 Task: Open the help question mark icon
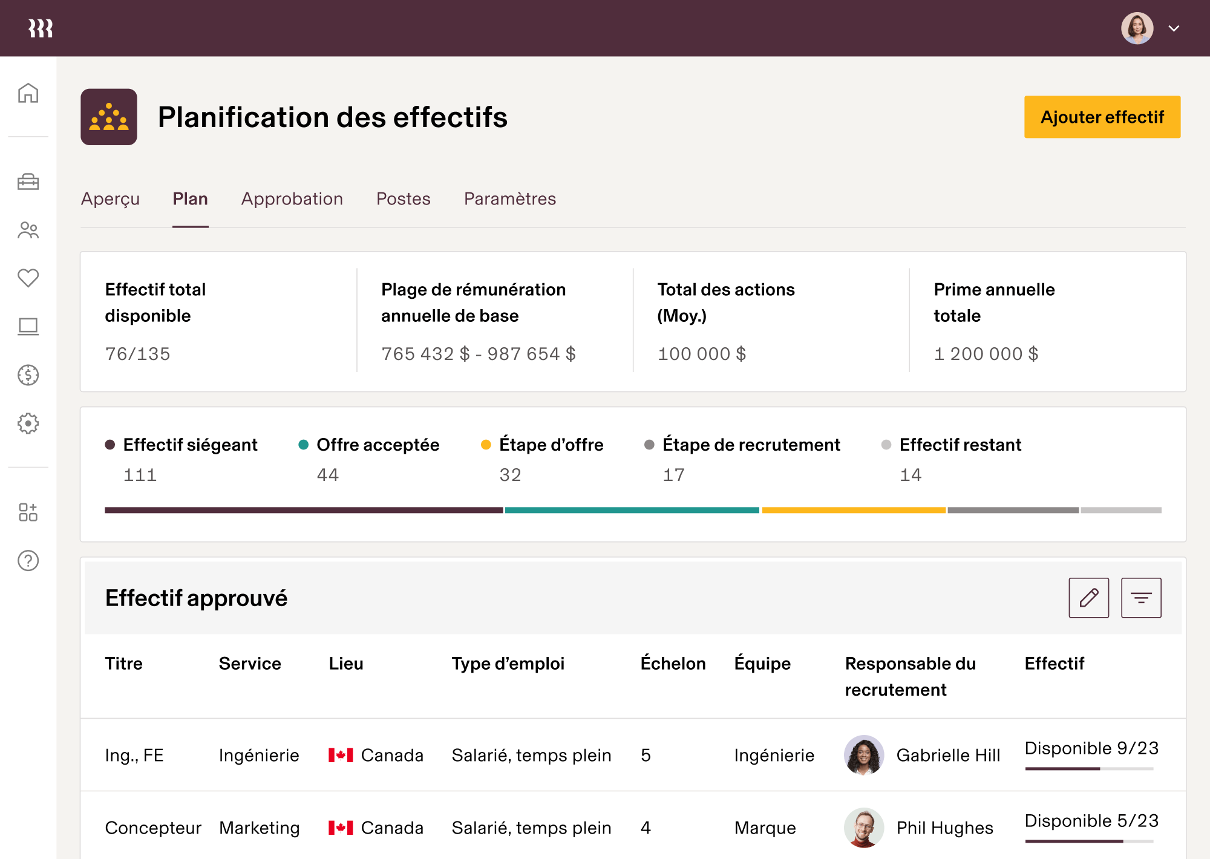coord(28,561)
